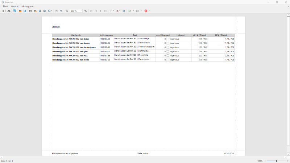Screen dimensions: 290x163
Task: Click the plus button beside zoom slider
Action: pyautogui.click(x=287, y=161)
